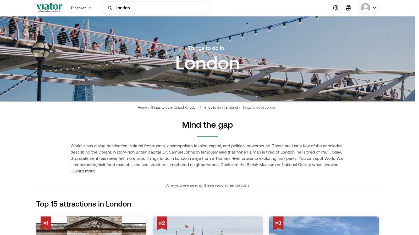Open the #2 attraction thumbnail
This screenshot has width=419, height=235.
[x=208, y=226]
